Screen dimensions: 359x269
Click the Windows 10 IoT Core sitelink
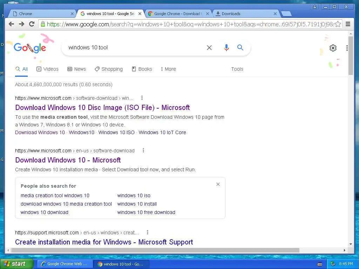(x=162, y=132)
